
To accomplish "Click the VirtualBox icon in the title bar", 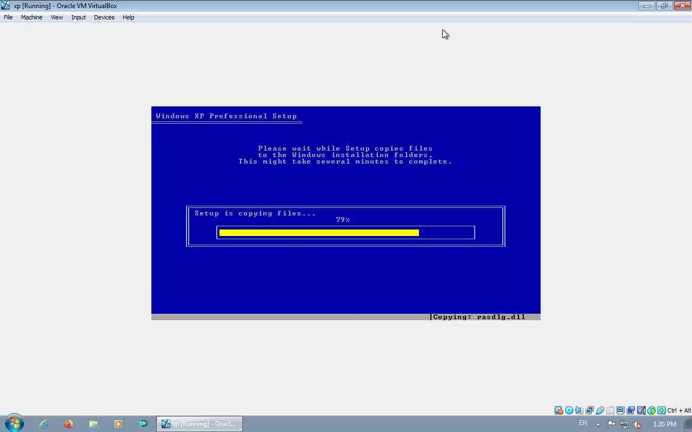I will click(x=5, y=6).
